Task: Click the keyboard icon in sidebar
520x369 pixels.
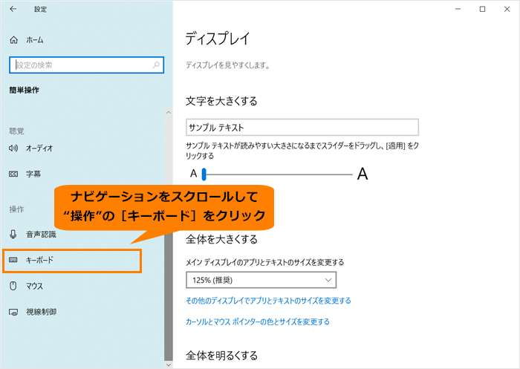Action: 13,261
